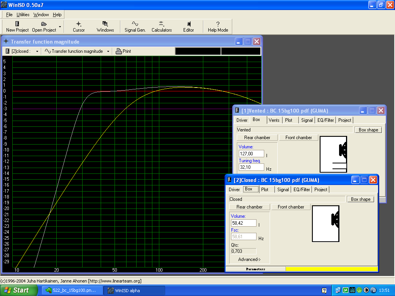Click the green flower tray icon
The height and width of the screenshot is (296, 395).
tap(359, 290)
